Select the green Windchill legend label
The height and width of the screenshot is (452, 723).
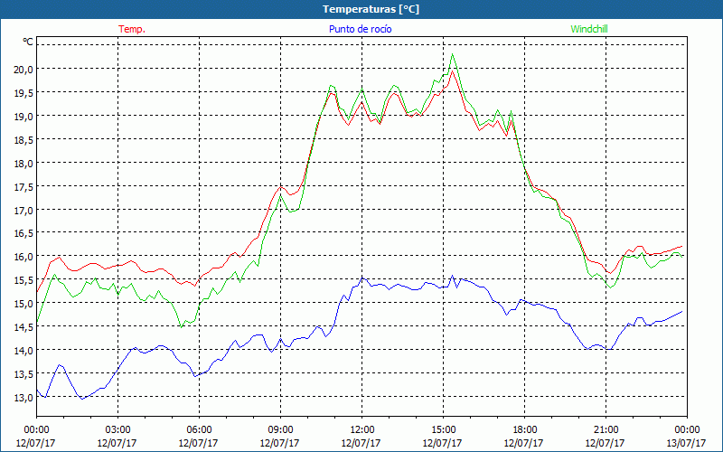click(x=589, y=29)
